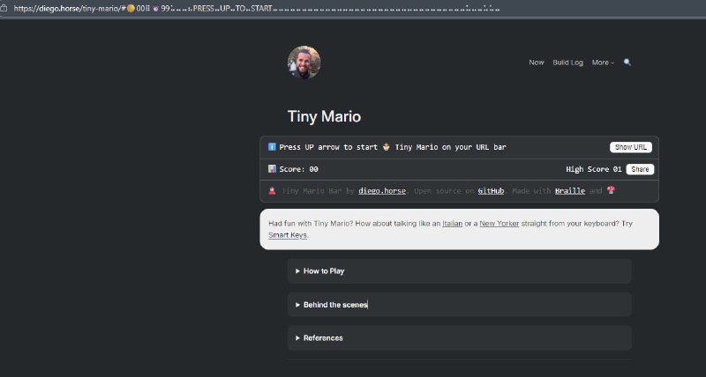
Task: Click the browser address bar URL
Action: (x=257, y=8)
